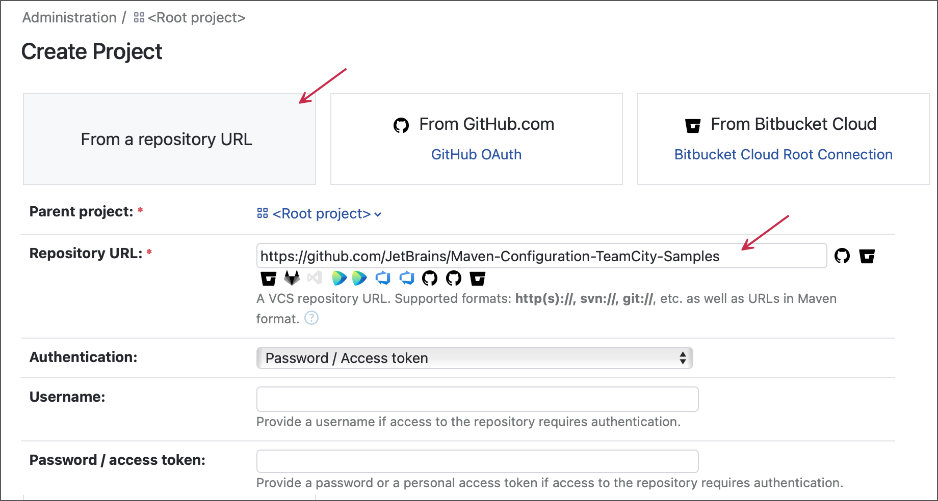Click the GitLab icon below the URL field
938x501 pixels.
(x=292, y=278)
